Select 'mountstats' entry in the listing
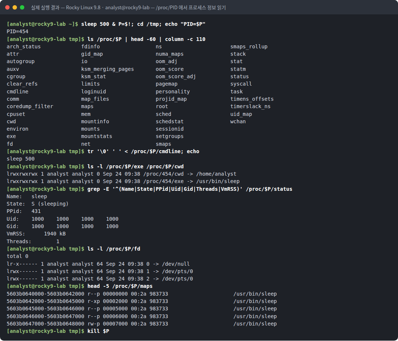The image size is (398, 341). pos(97,137)
